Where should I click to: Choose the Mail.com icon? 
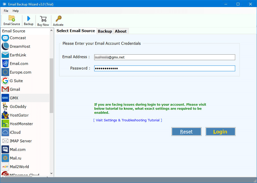tap(5, 149)
